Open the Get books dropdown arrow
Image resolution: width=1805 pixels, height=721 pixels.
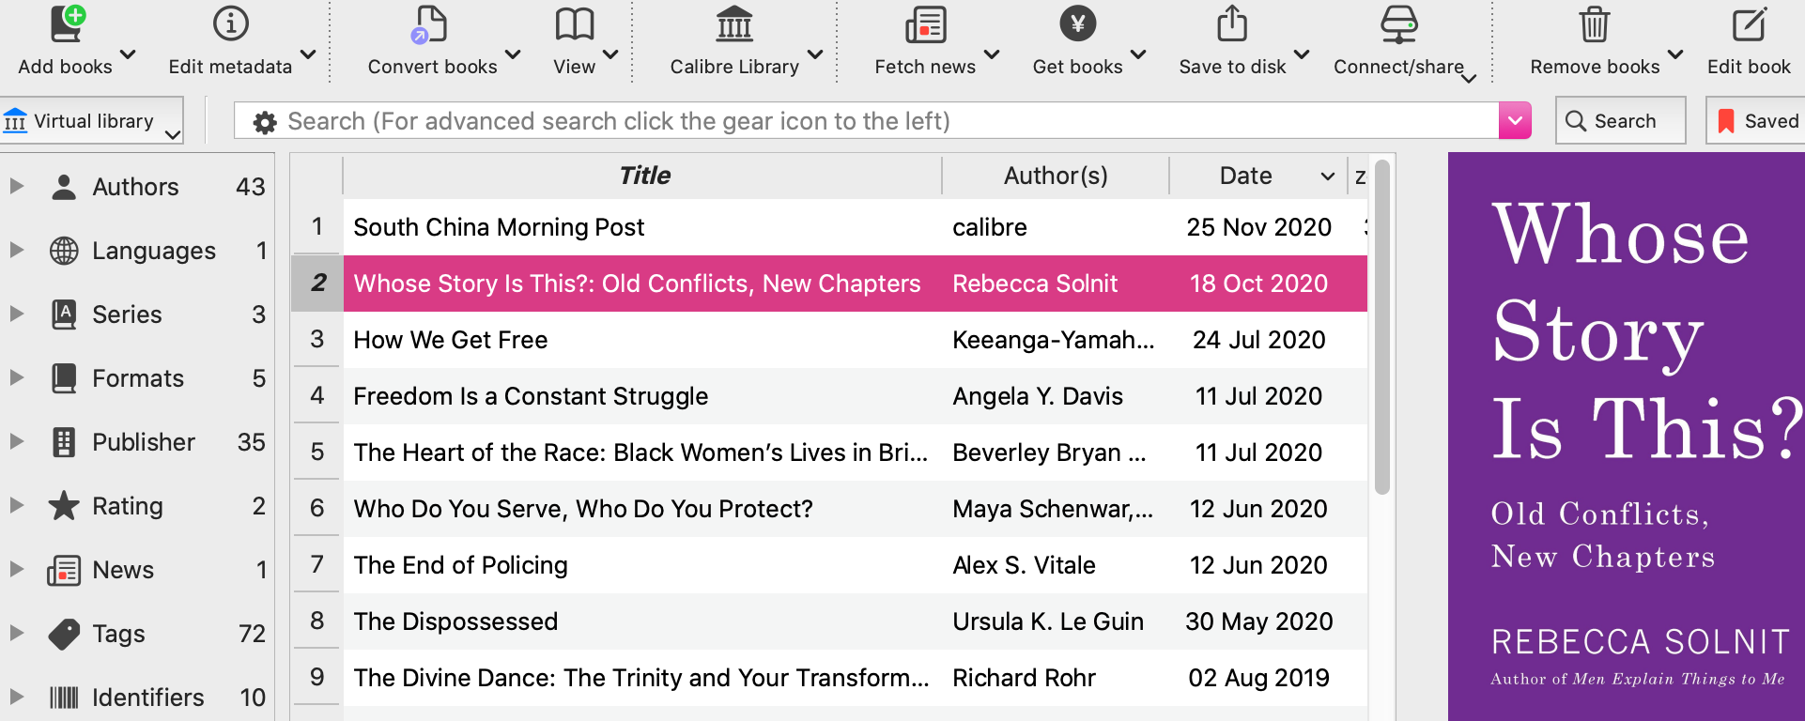pos(1138,54)
